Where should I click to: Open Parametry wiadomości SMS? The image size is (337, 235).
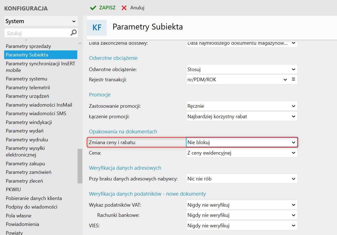tap(36, 114)
